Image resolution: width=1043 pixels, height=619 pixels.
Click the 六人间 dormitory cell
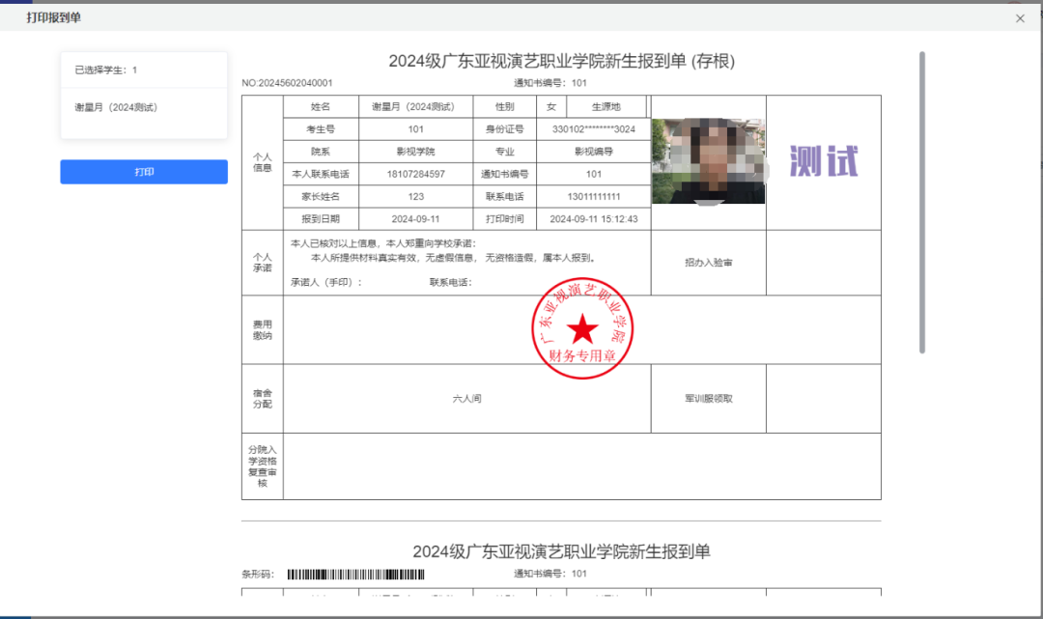point(466,398)
